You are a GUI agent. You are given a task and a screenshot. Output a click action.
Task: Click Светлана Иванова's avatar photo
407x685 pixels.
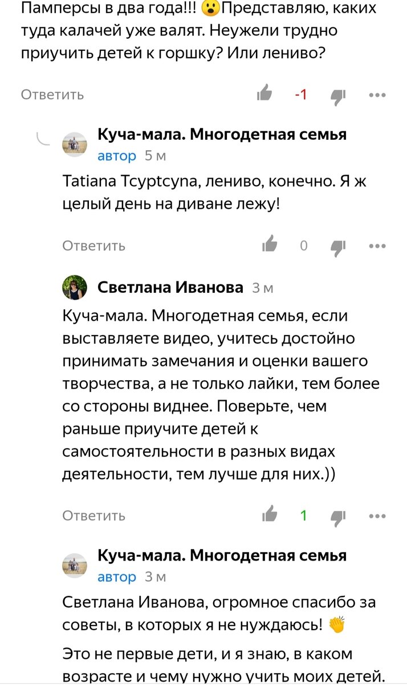pyautogui.click(x=76, y=288)
